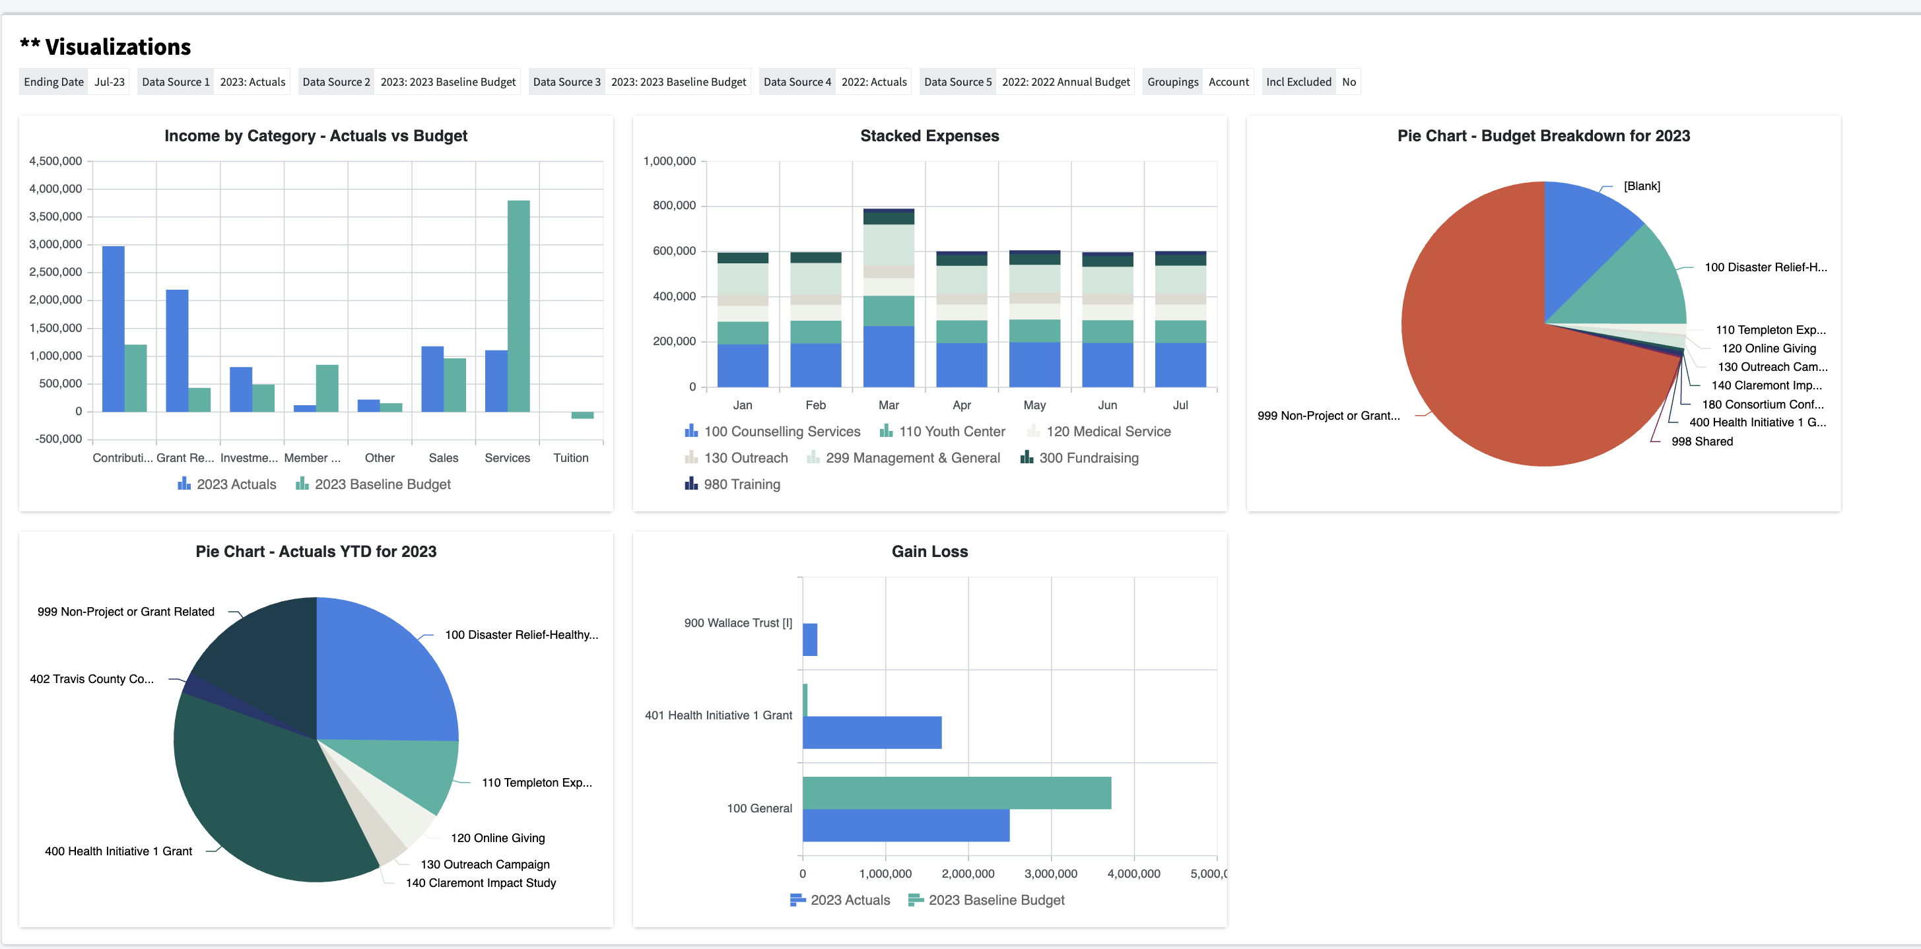Screen dimensions: 1921x949
Task: Toggle the 980 Training legend icon
Action: (691, 484)
